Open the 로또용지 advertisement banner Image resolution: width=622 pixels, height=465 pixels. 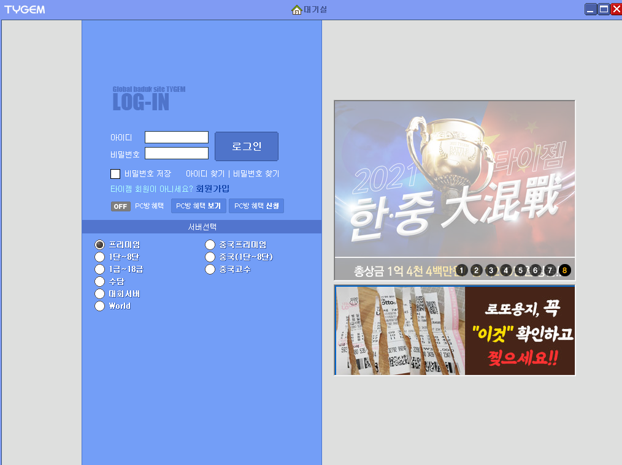point(455,331)
